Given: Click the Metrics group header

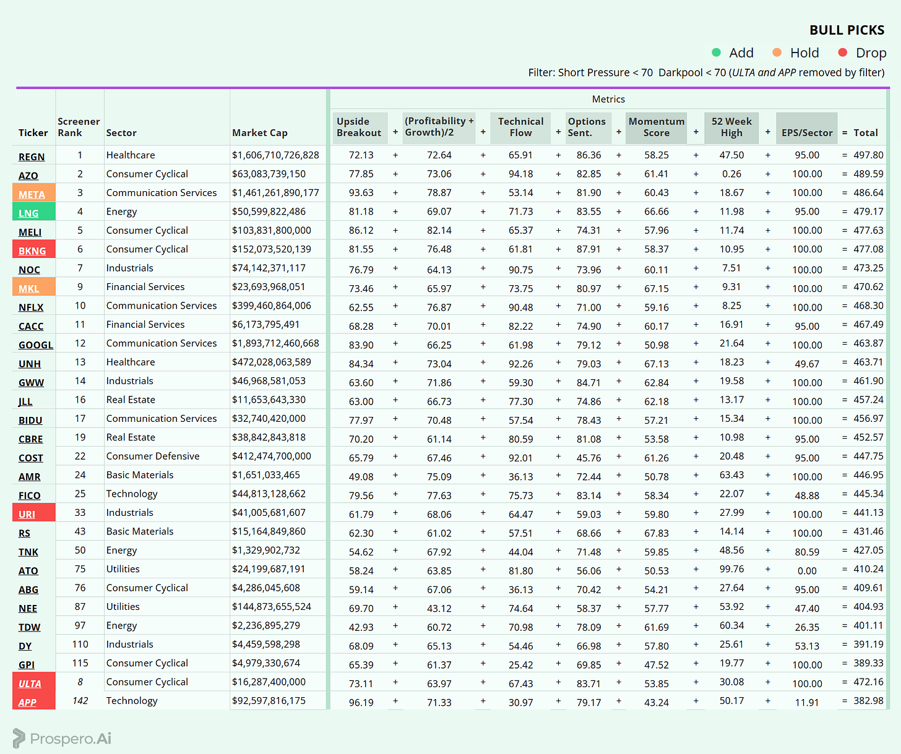Looking at the screenshot, I should point(608,99).
